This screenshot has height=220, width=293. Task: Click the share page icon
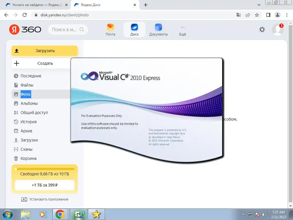(x=248, y=15)
